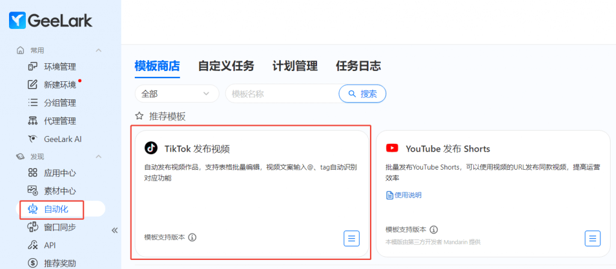Switch to the 任务日志 tab
The height and width of the screenshot is (269, 616).
tap(358, 66)
